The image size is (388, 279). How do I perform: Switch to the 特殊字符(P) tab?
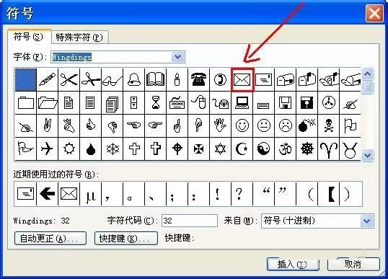(x=79, y=37)
